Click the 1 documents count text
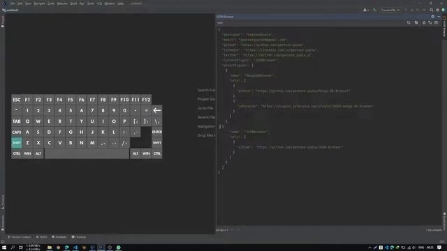Image resolution: width=447 pixels, height=251 pixels. point(434,230)
